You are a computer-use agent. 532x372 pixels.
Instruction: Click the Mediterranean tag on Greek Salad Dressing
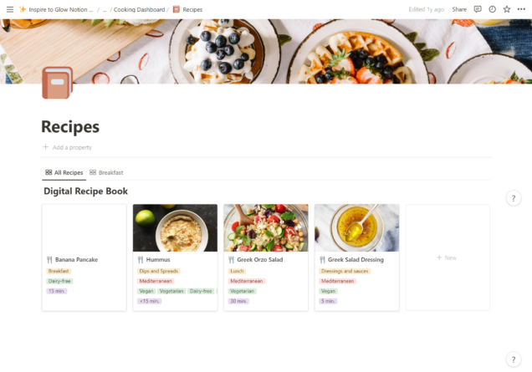pyautogui.click(x=337, y=281)
